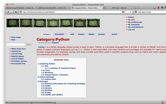Open My preferences
Screen dimensions: 166x104
pyautogui.click(x=135, y=22)
